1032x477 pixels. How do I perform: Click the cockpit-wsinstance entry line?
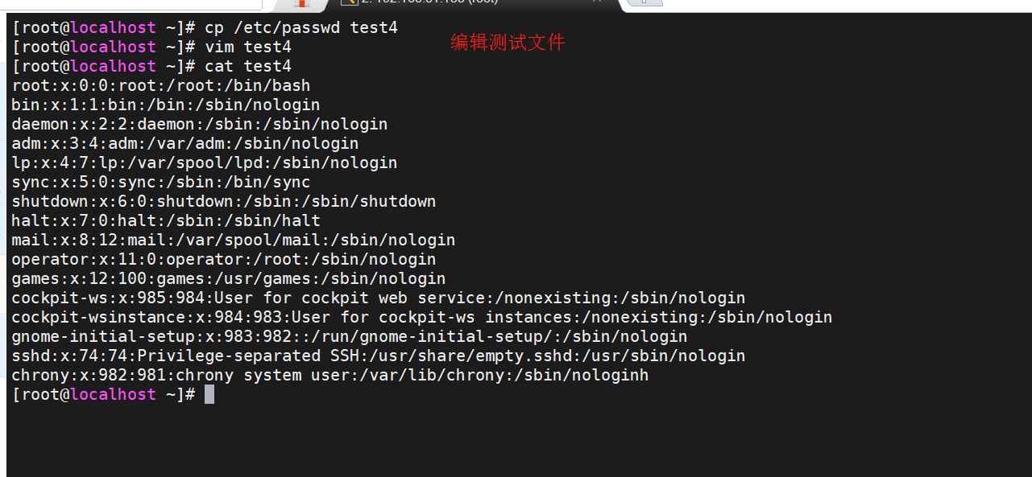[x=422, y=317]
